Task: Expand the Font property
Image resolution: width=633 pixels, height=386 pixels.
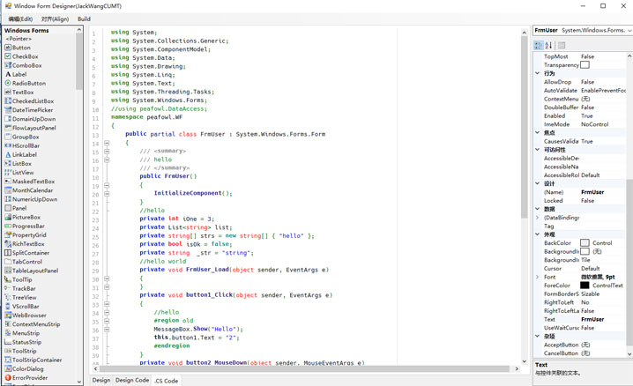Action: pos(537,277)
